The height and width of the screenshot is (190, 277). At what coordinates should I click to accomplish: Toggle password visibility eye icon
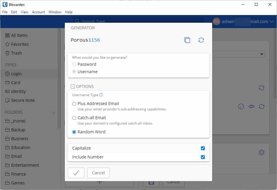pyautogui.click(x=251, y=106)
